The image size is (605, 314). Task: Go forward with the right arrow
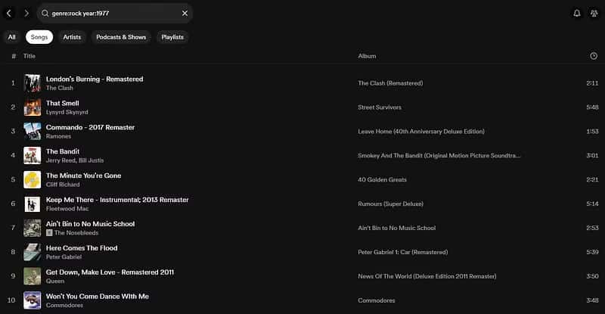tap(26, 13)
